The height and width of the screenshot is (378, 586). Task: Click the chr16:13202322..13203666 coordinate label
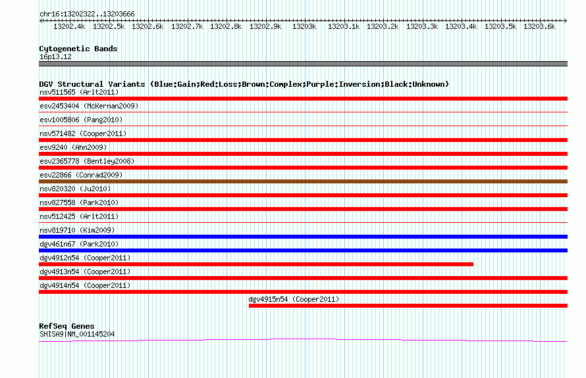click(87, 14)
